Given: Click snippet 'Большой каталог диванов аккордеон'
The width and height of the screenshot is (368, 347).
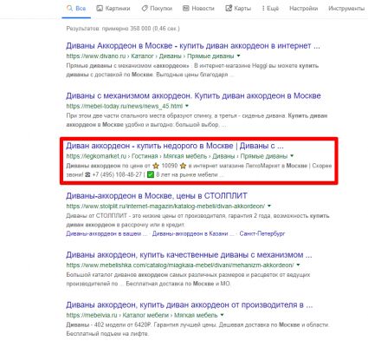Looking at the screenshot, I should (117, 275).
